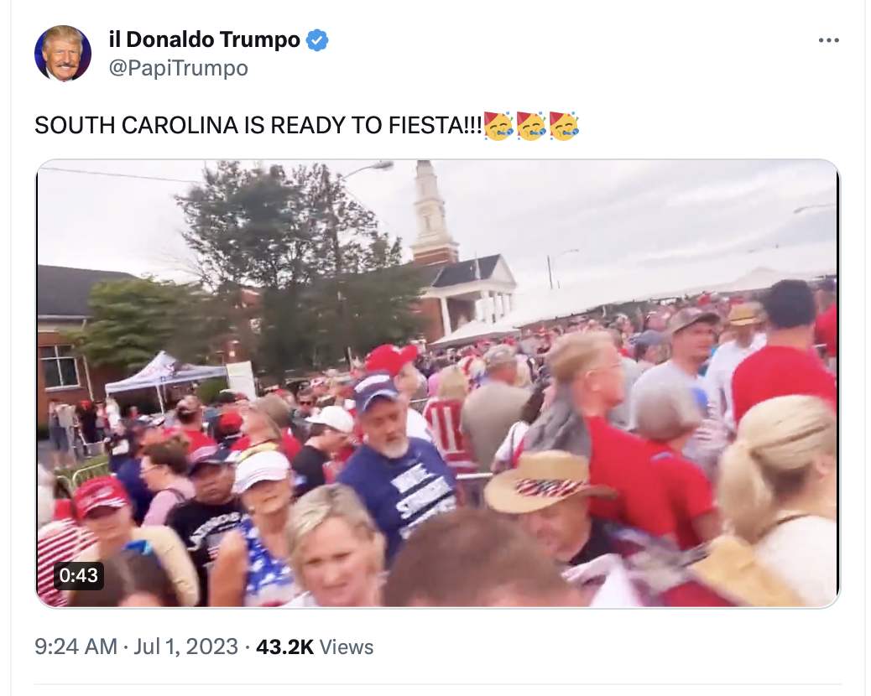871x696 pixels.
Task: View the 43.2K Views count
Action: (315, 647)
